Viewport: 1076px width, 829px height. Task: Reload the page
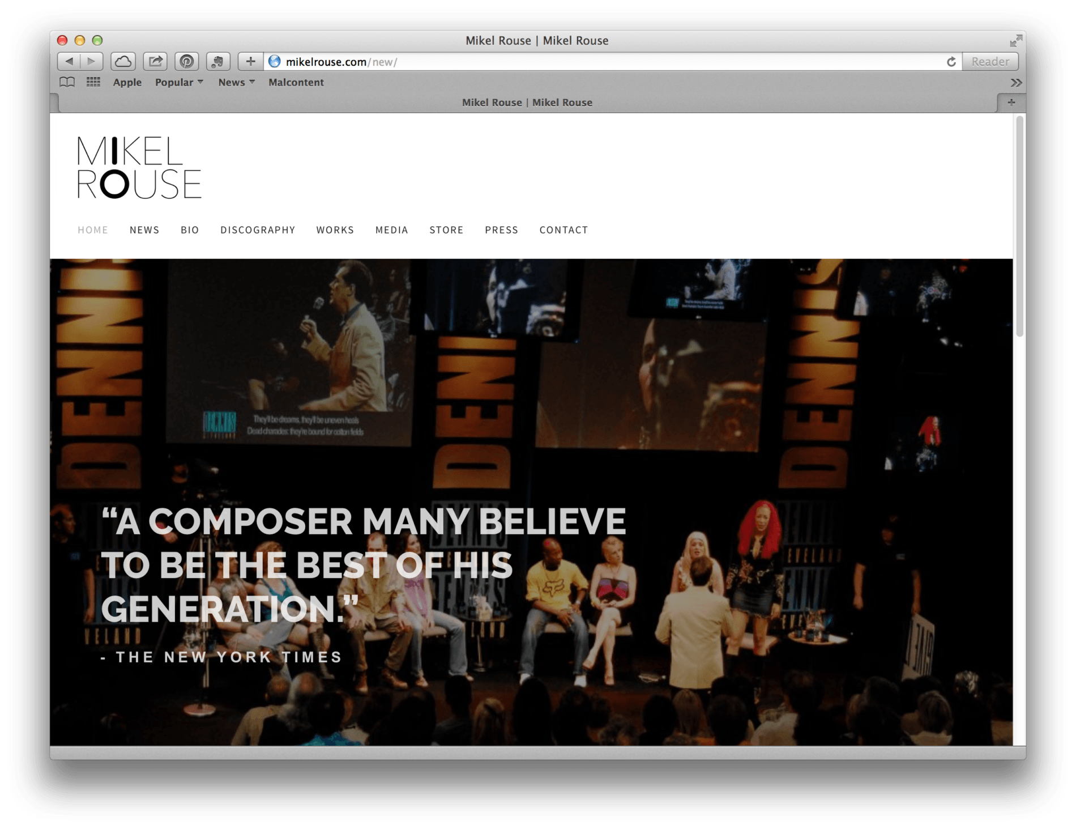point(951,62)
